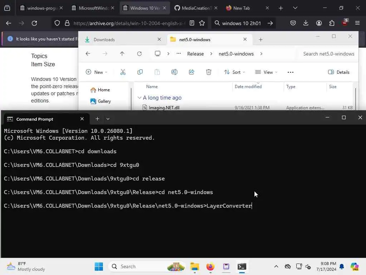Image resolution: width=366 pixels, height=275 pixels.
Task: Click This PC monitor icon in breadcrumb
Action: click(x=158, y=54)
